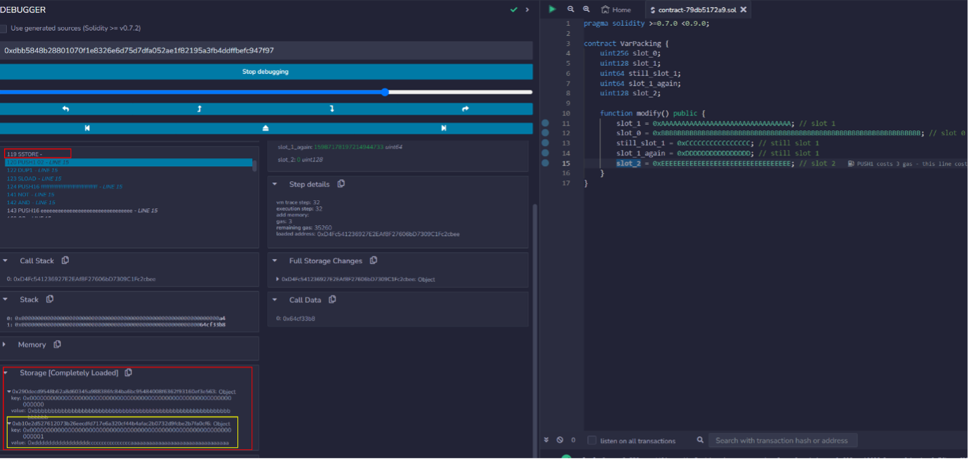Collapse the Storage [Completely Loaded] section

tap(5, 372)
